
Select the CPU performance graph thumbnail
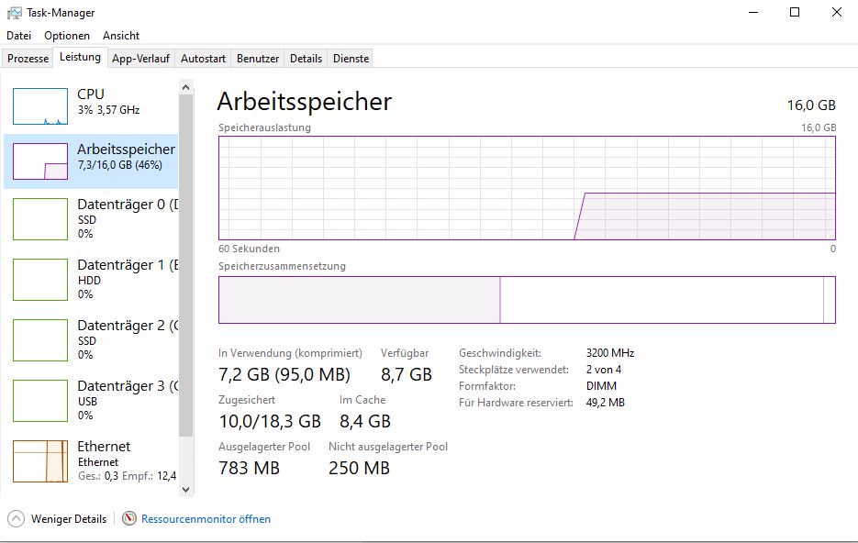click(x=40, y=106)
